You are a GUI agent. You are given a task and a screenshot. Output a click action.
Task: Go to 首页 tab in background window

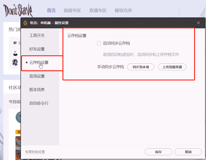coord(51,10)
